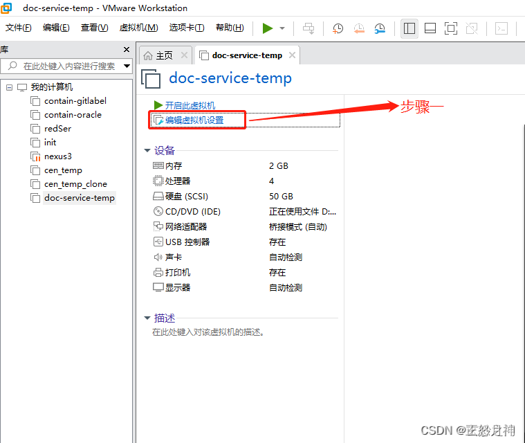Collapse the 我的计算机 tree node
525x443 pixels.
click(10, 87)
